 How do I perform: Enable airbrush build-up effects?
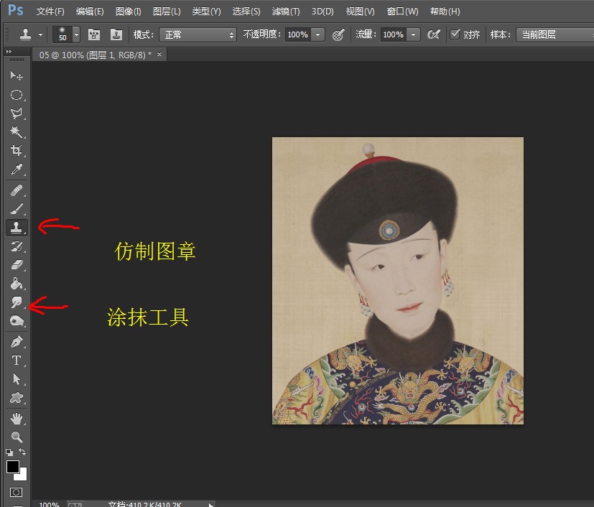coord(433,35)
